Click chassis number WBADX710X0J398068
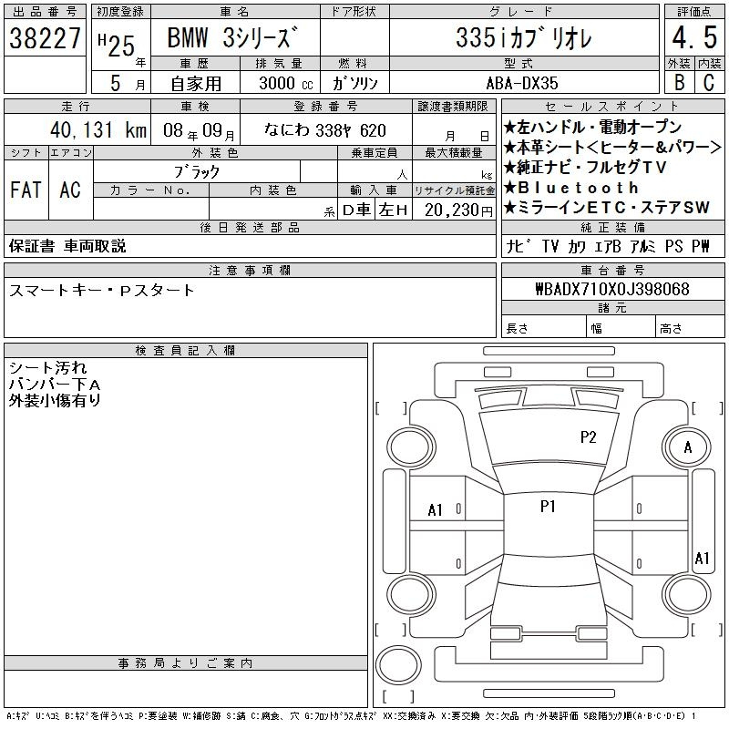Viewport: 729px width, 729px height. tap(611, 289)
